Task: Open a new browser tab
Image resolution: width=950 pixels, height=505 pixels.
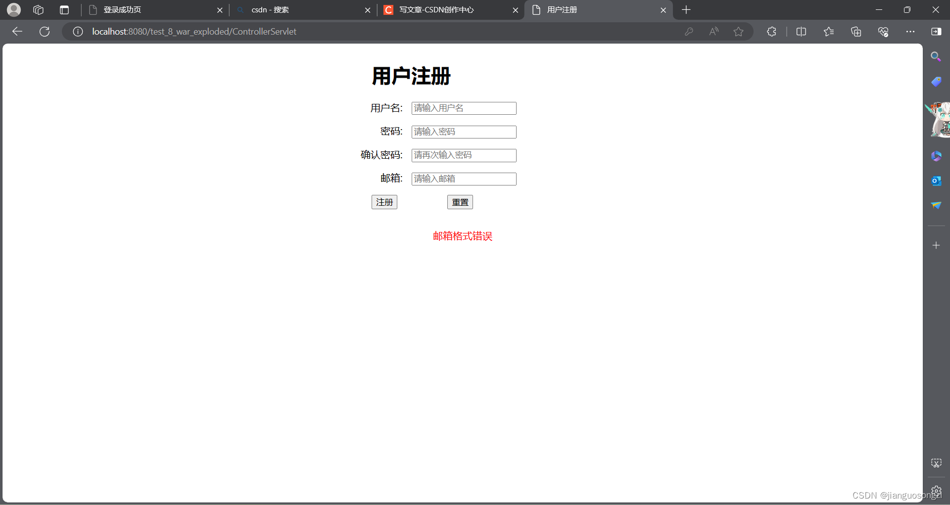Action: click(x=686, y=10)
